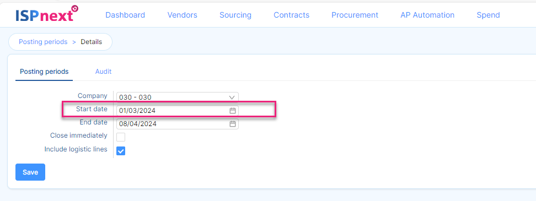
Task: Expand the Company dropdown arrow
Action: 232,97
